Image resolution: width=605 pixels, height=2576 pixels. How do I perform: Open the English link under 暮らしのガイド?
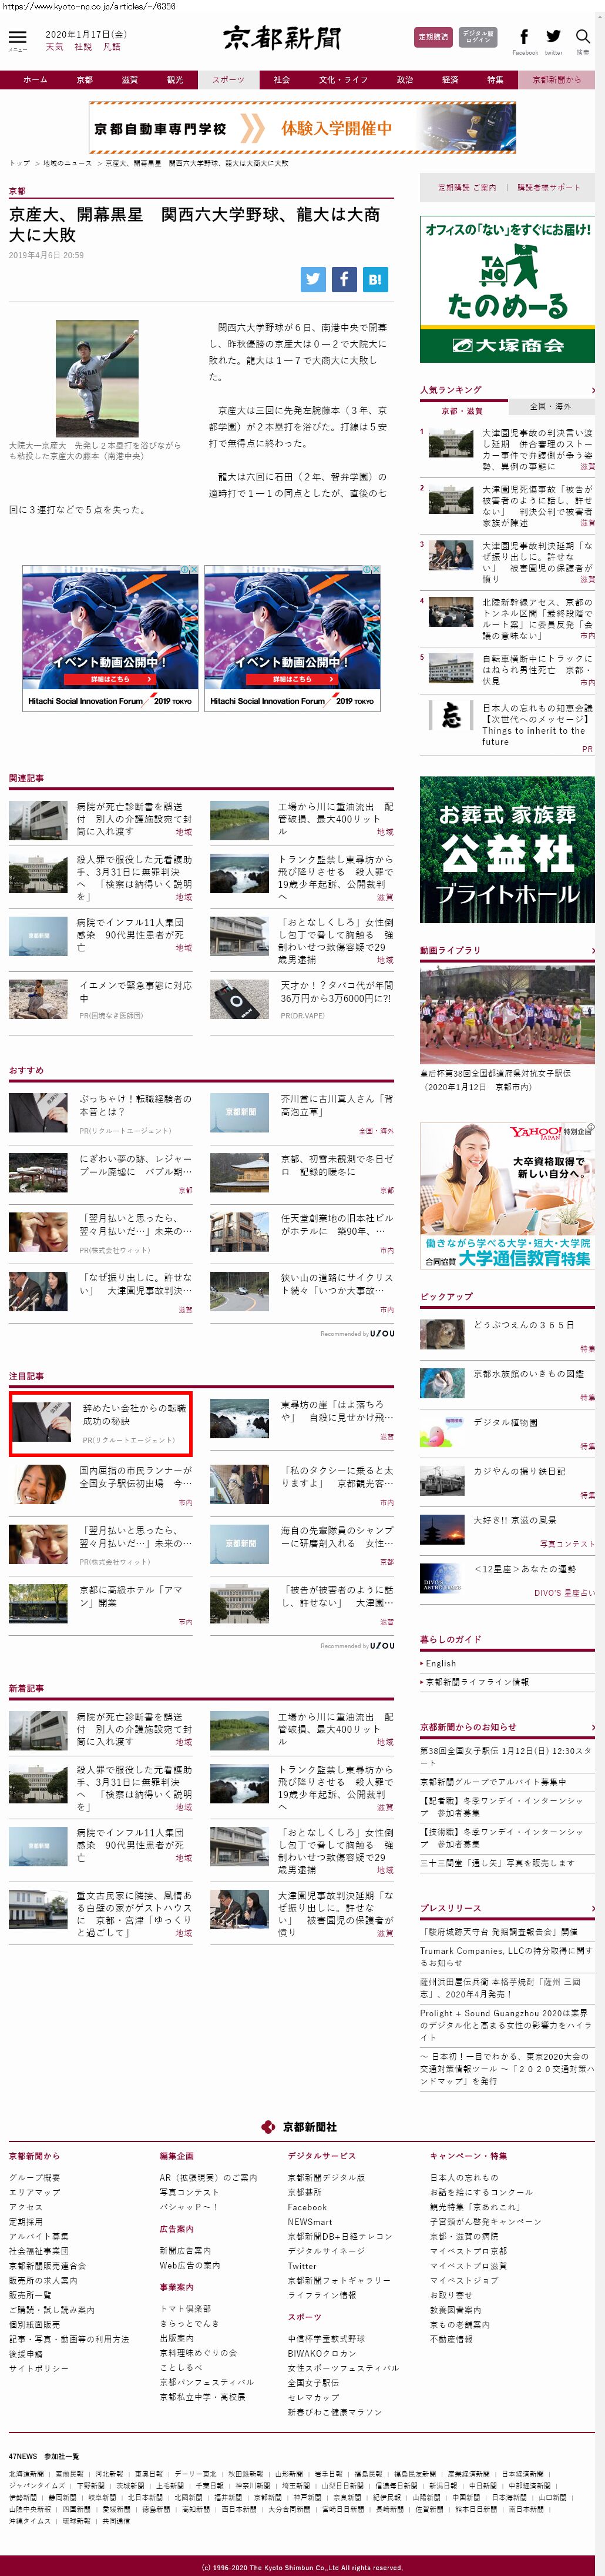[x=441, y=1664]
